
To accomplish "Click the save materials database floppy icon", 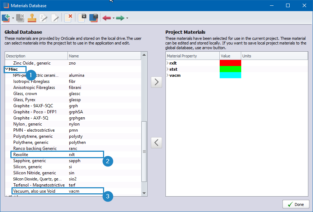I will click(94, 18).
